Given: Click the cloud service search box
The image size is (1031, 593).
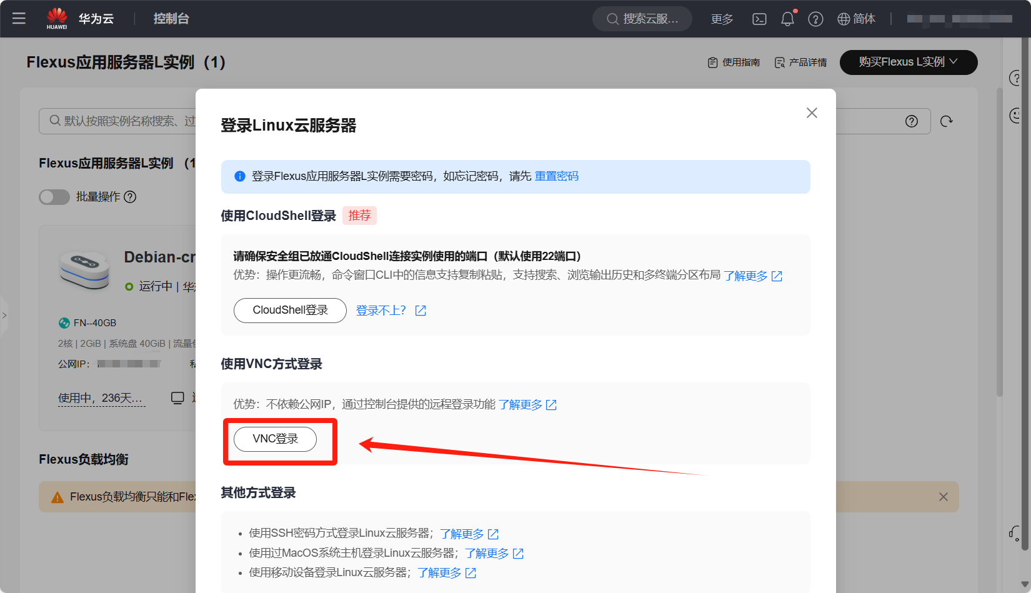Looking at the screenshot, I should tap(642, 19).
